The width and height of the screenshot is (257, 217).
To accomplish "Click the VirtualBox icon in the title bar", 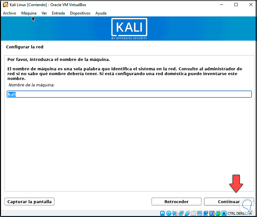I will click(x=5, y=5).
